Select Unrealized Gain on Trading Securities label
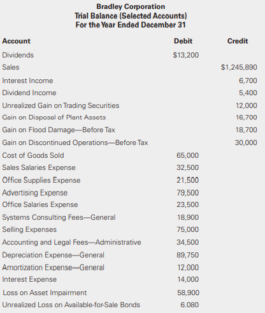Viewport: 265px width, 313px height. 61,105
